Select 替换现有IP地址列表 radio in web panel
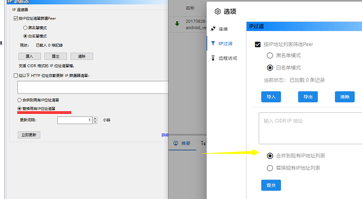The width and height of the screenshot is (362, 199). (x=270, y=168)
